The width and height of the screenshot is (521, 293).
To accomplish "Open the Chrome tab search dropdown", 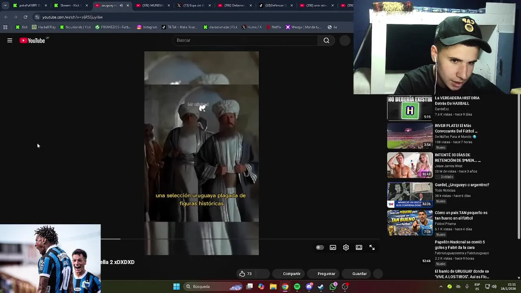I will [5, 6].
